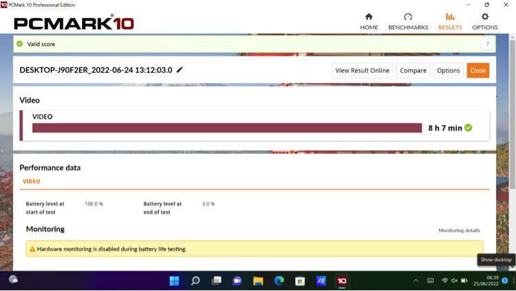Click the VIDEO battery result bar

click(x=227, y=128)
